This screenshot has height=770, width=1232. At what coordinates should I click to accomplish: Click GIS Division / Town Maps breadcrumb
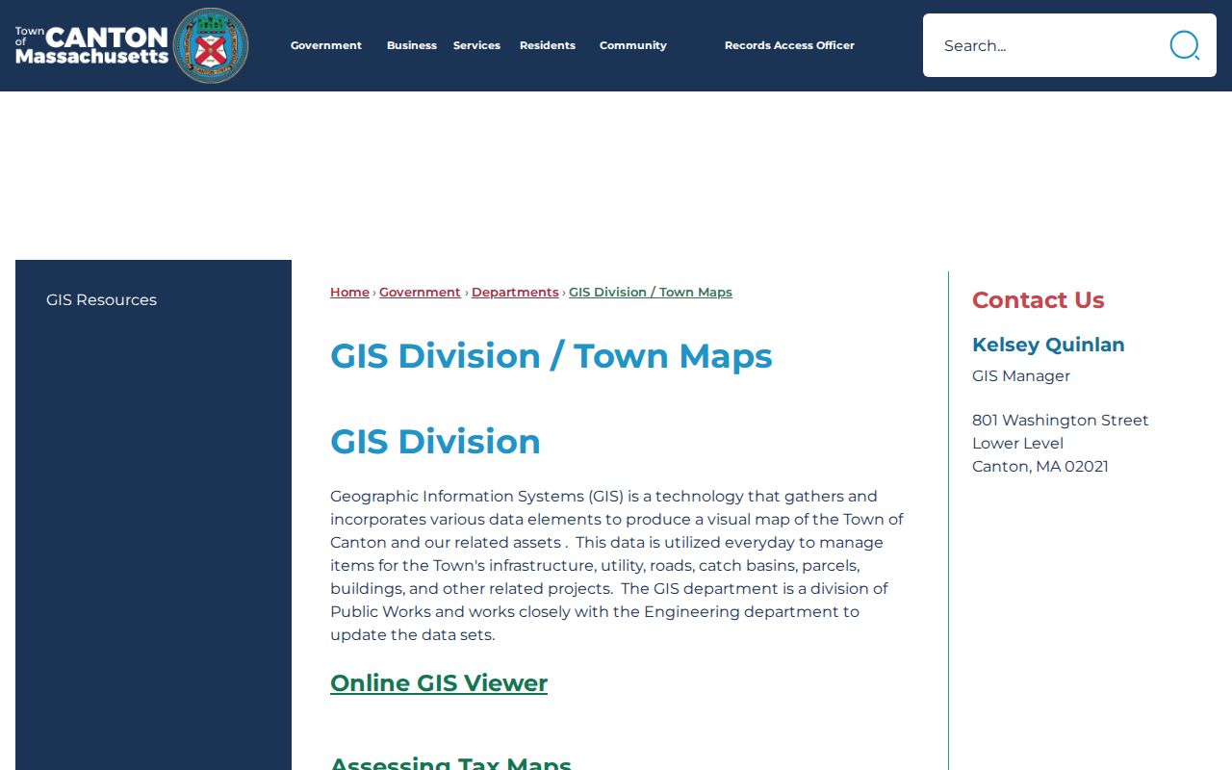[x=651, y=292]
